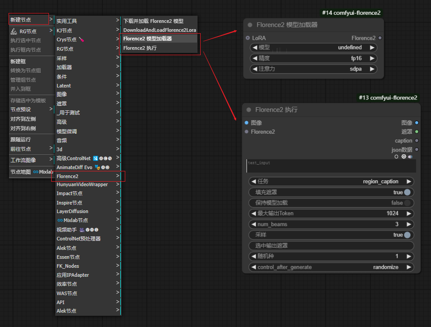The width and height of the screenshot is (431, 327).
Task: Expand the 工作流图像 submenu
Action: click(x=31, y=160)
